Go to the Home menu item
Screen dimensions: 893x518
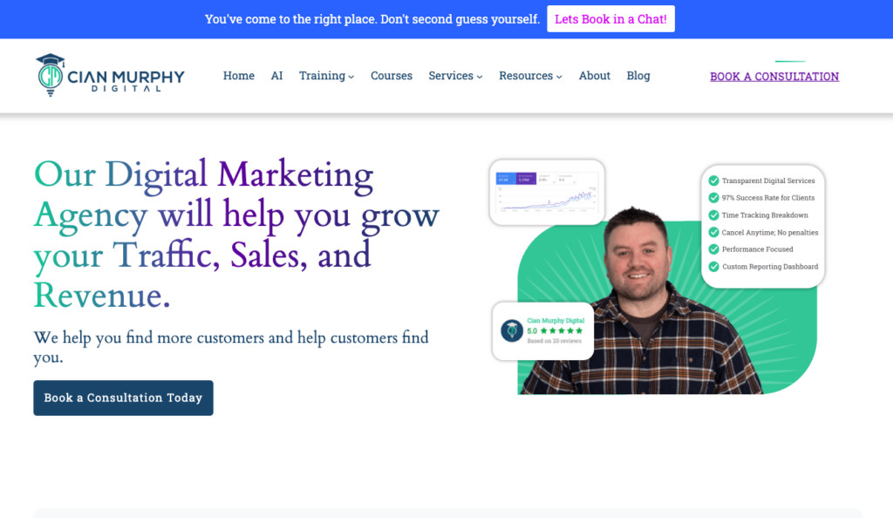(x=239, y=76)
